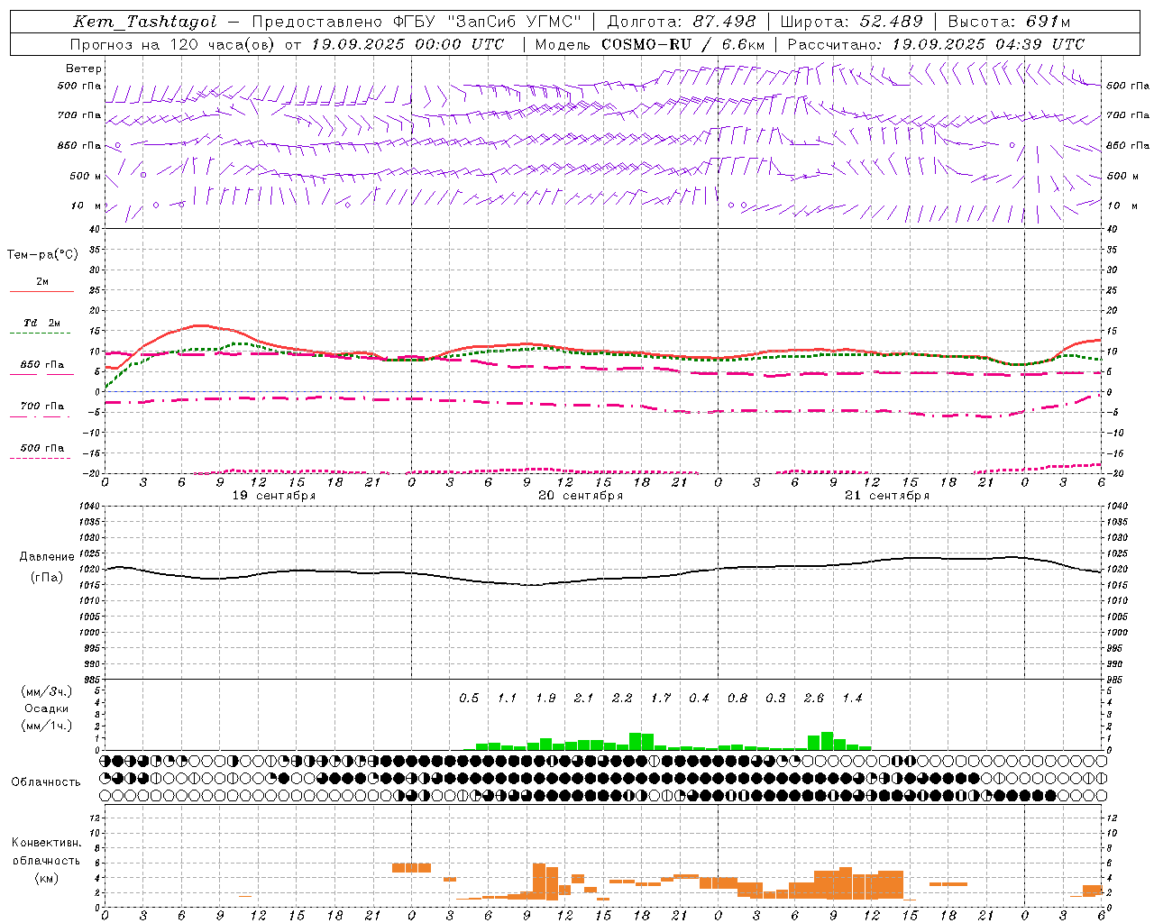This screenshot has width=1154, height=923.
Task: Click the 0.4 precipitation value
Action: click(699, 699)
